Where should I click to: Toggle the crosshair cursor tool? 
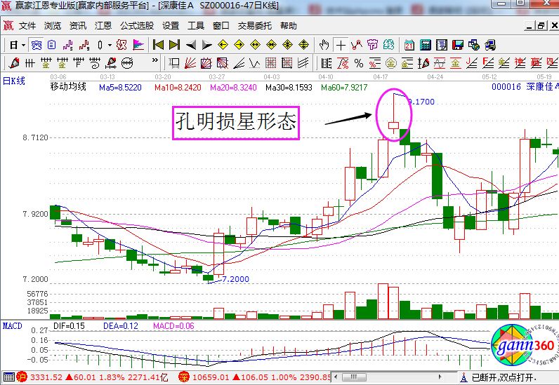point(341,45)
